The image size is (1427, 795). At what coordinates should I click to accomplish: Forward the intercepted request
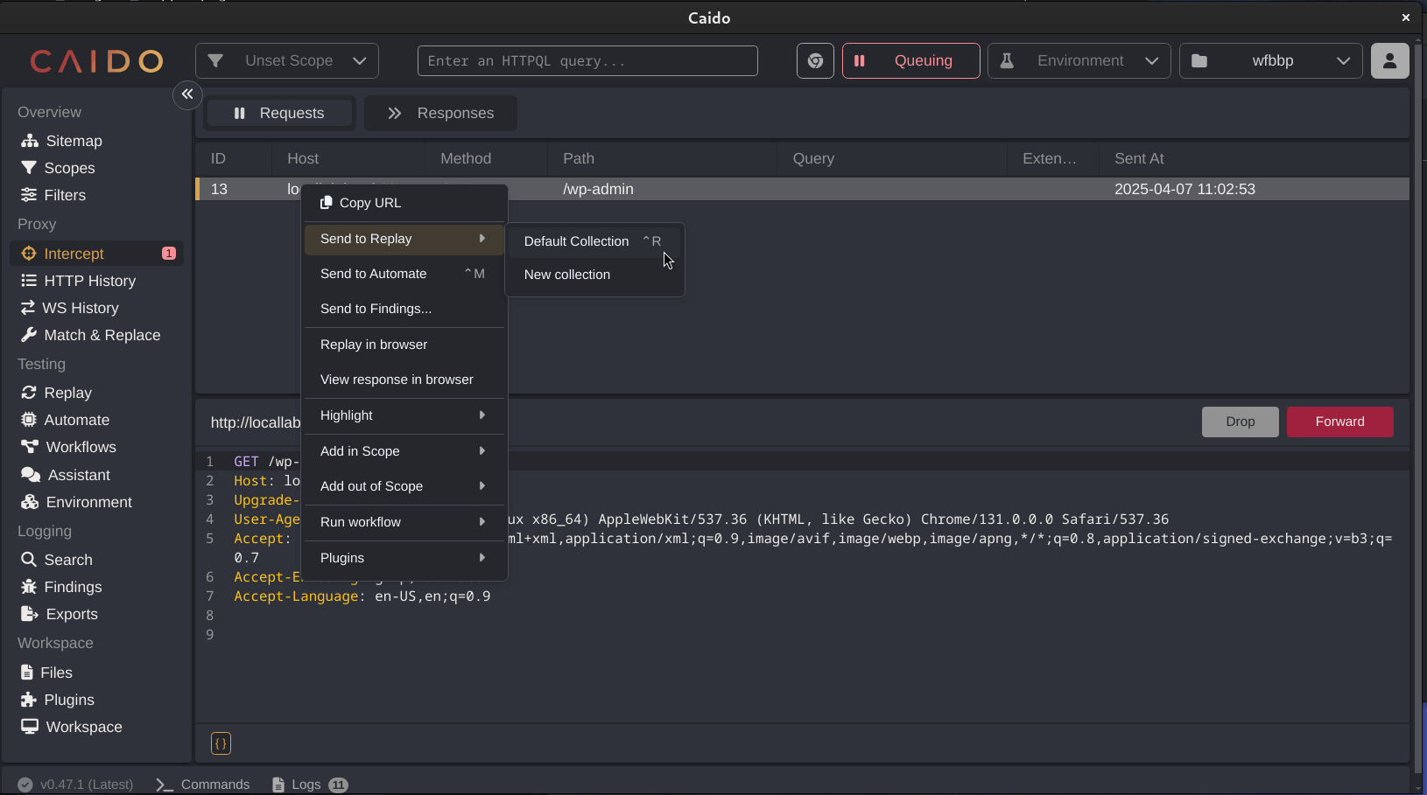(x=1339, y=422)
